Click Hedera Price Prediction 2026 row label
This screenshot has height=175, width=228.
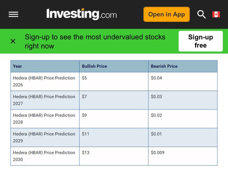(44, 81)
